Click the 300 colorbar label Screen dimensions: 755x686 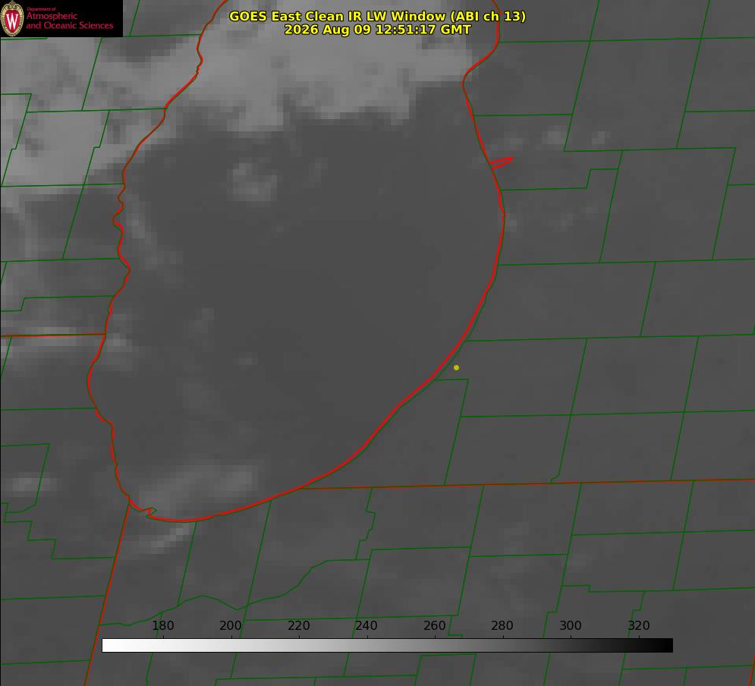coord(571,625)
